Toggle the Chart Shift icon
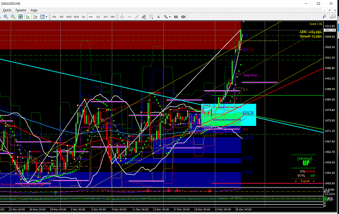Viewport: 339px width, 214px height. tap(35, 17)
